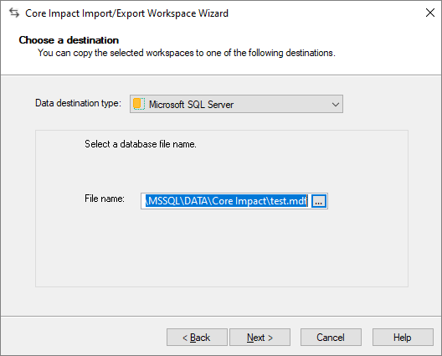Return to previous step with Back
The image size is (442, 356).
197,337
